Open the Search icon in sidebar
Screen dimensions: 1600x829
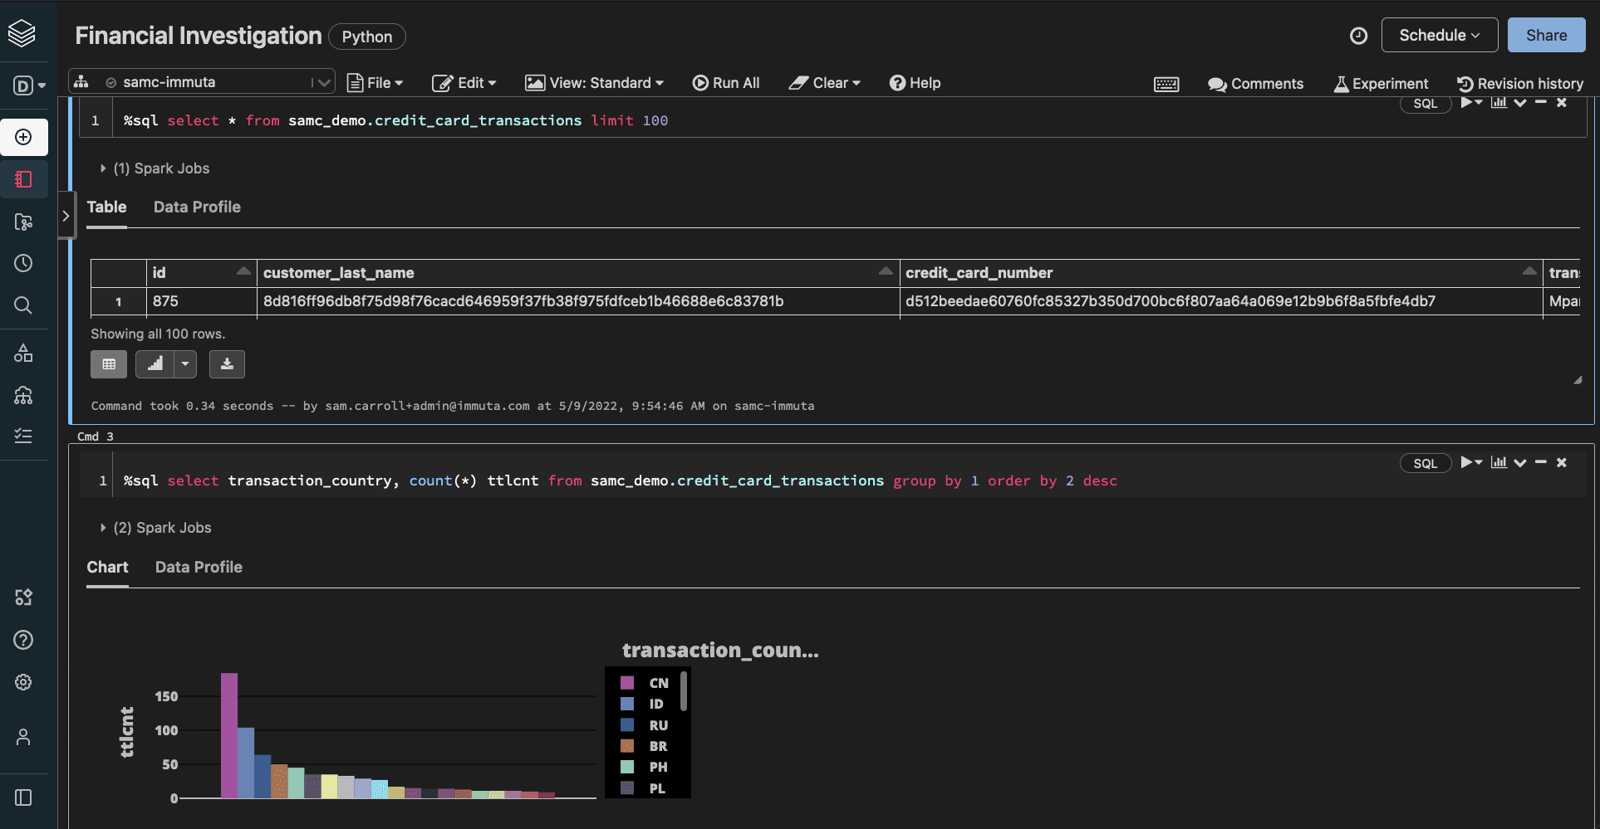[x=23, y=305]
